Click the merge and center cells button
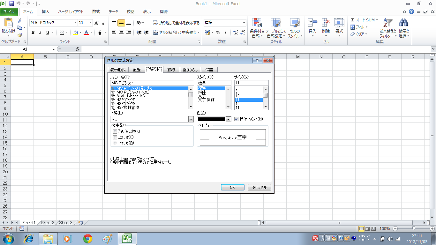This screenshot has width=436, height=245. click(176, 33)
